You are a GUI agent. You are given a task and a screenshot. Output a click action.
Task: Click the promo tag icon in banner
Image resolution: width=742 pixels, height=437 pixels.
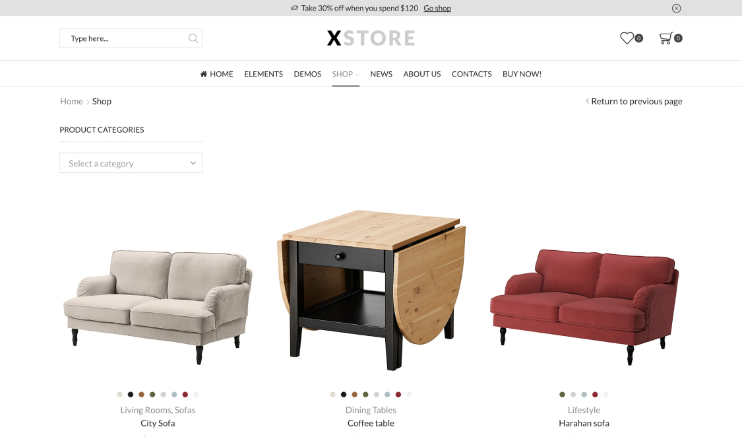pyautogui.click(x=294, y=8)
